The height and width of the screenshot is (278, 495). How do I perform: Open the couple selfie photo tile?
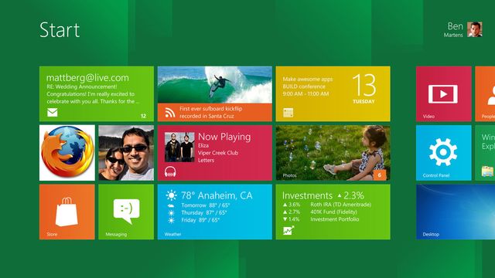(126, 153)
